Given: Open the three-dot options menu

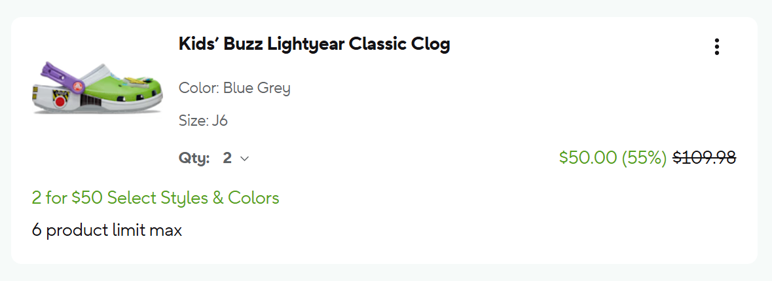Looking at the screenshot, I should pyautogui.click(x=717, y=47).
